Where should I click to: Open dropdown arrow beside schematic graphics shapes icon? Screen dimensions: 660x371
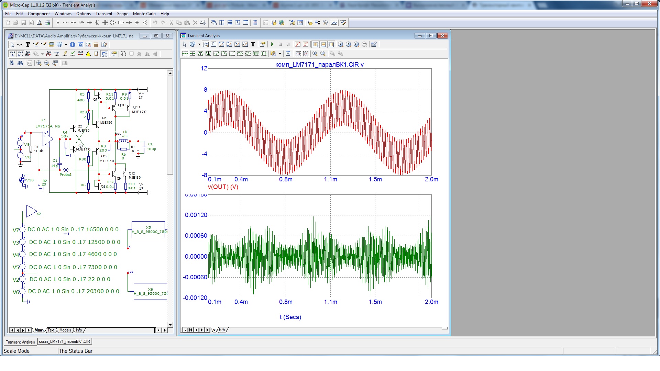pyautogui.click(x=66, y=45)
